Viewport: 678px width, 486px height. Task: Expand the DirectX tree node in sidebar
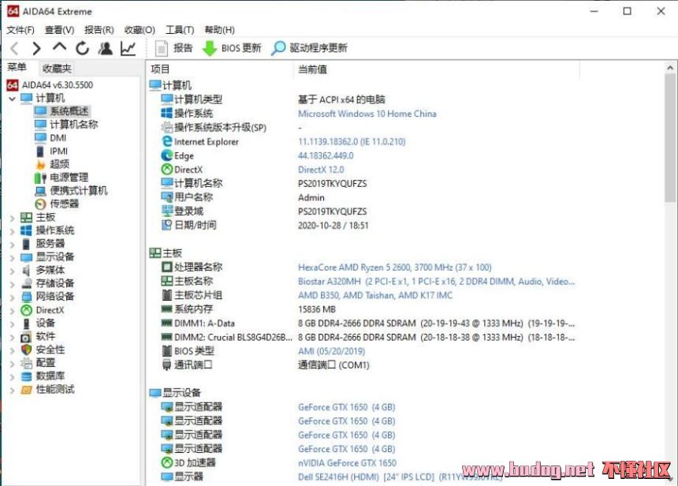pyautogui.click(x=12, y=311)
